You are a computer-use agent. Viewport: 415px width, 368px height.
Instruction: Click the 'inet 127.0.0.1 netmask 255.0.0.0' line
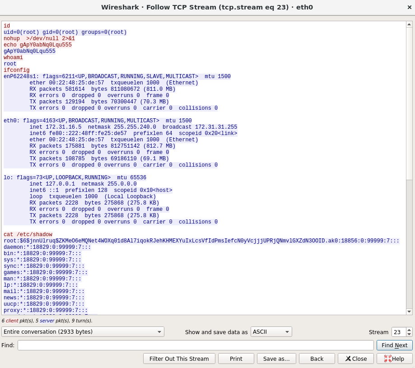[83, 184]
